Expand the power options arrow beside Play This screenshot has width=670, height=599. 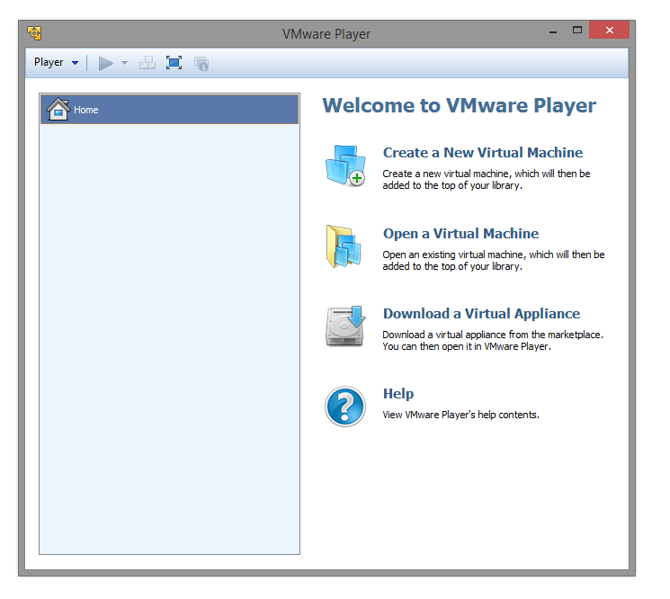coord(124,63)
